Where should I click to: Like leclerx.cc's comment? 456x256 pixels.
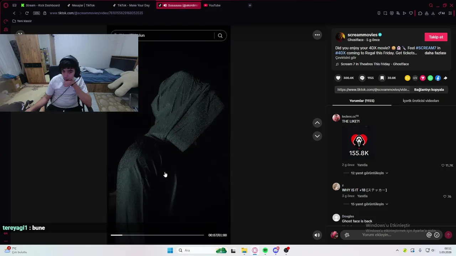[x=443, y=165]
